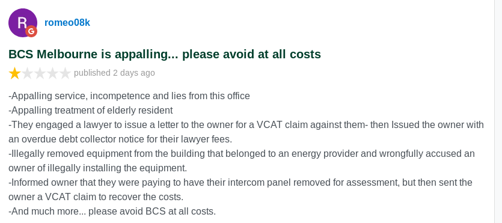Click the line about appalling service and lies

[129, 96]
